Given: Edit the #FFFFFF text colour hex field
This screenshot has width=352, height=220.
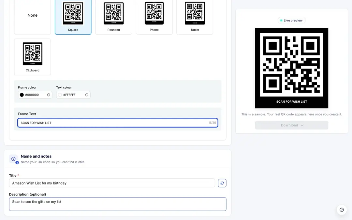Looking at the screenshot, I should [x=73, y=95].
